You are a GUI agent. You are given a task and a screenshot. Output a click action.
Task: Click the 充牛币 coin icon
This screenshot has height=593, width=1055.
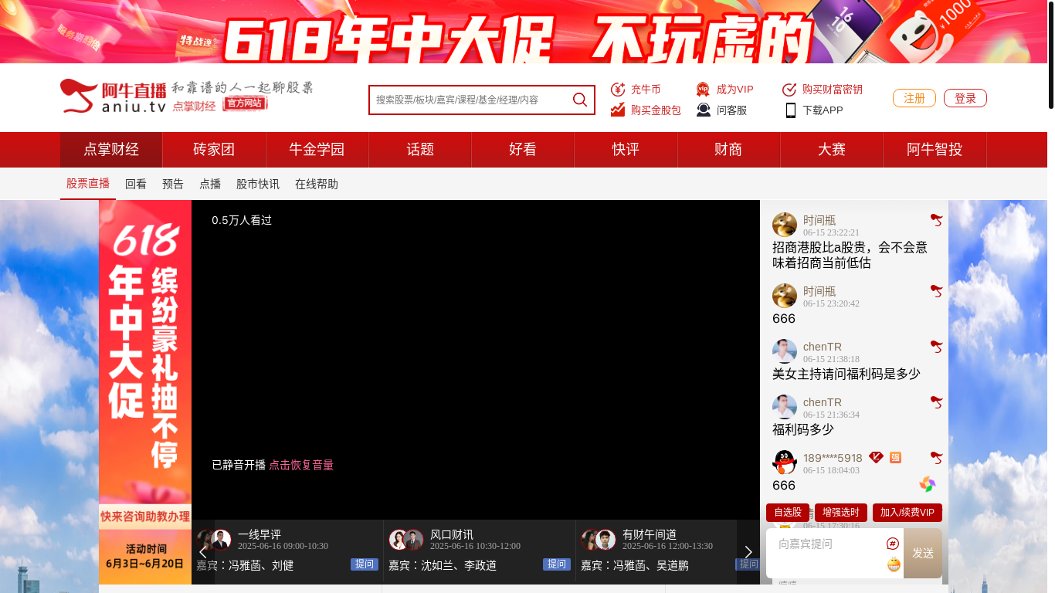[618, 90]
